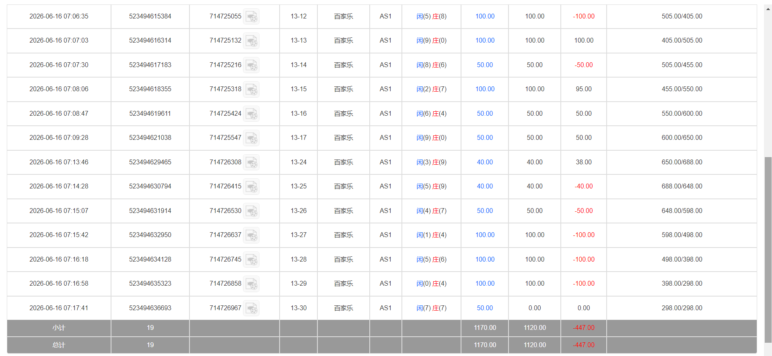Image resolution: width=772 pixels, height=356 pixels.
Task: Open video replay icon for round 714726745
Action: pos(251,260)
